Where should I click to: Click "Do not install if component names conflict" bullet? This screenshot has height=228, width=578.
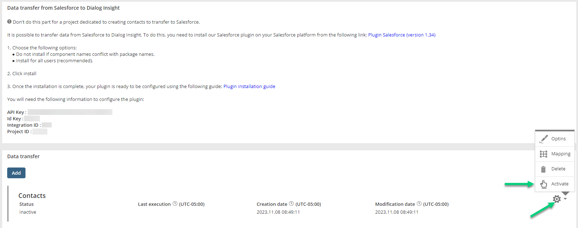point(85,54)
